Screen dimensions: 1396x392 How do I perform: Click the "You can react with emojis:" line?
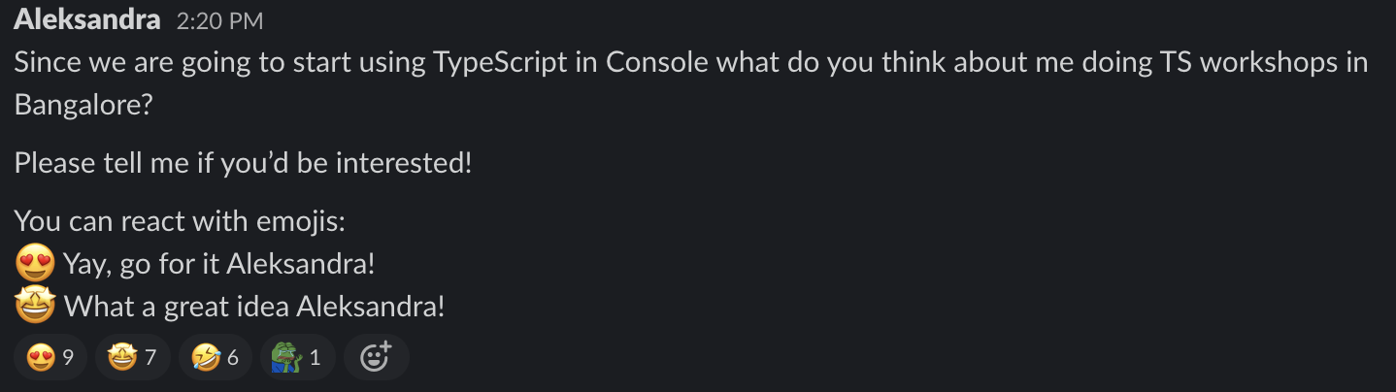[180, 220]
